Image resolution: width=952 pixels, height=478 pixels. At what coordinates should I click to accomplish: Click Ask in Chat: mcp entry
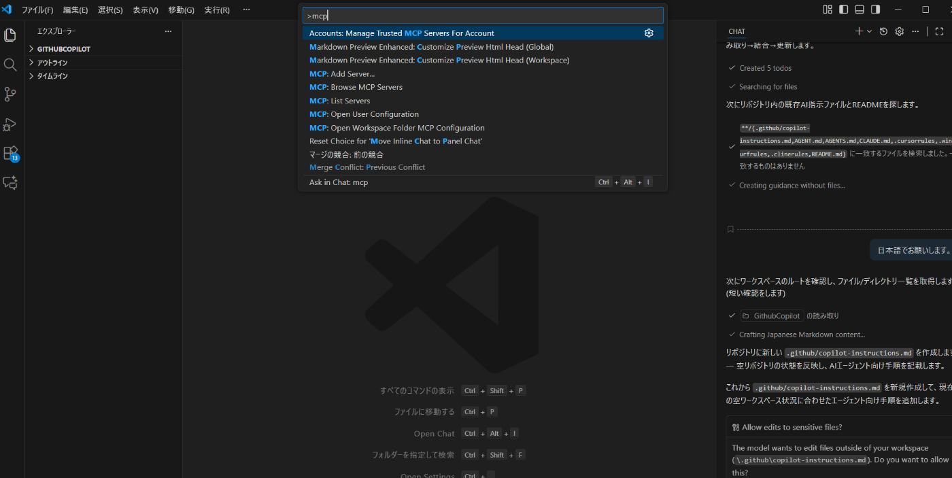pos(483,182)
